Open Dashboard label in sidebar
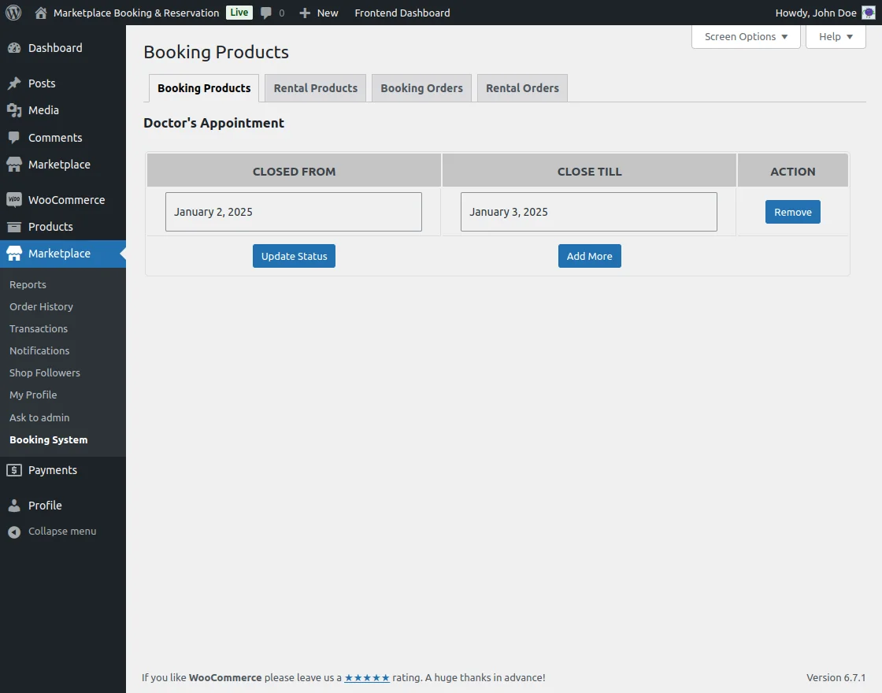Screen dimensions: 882x693 [x=55, y=48]
